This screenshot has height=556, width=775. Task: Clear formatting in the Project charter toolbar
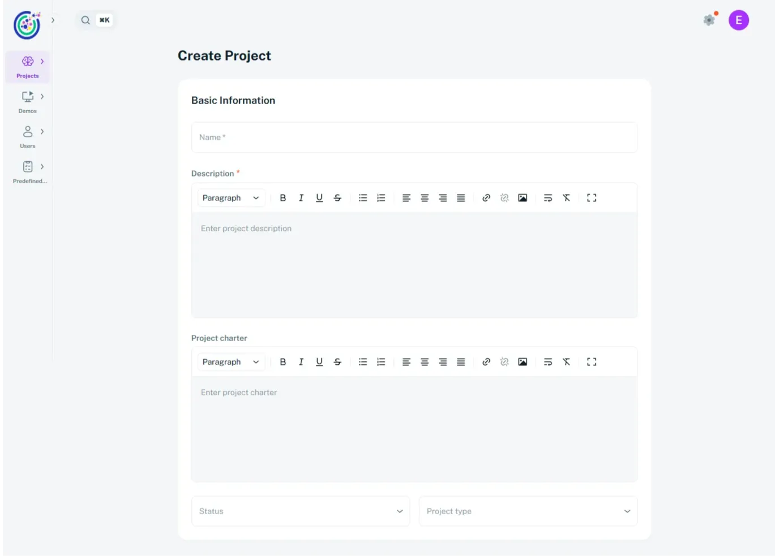(x=566, y=361)
